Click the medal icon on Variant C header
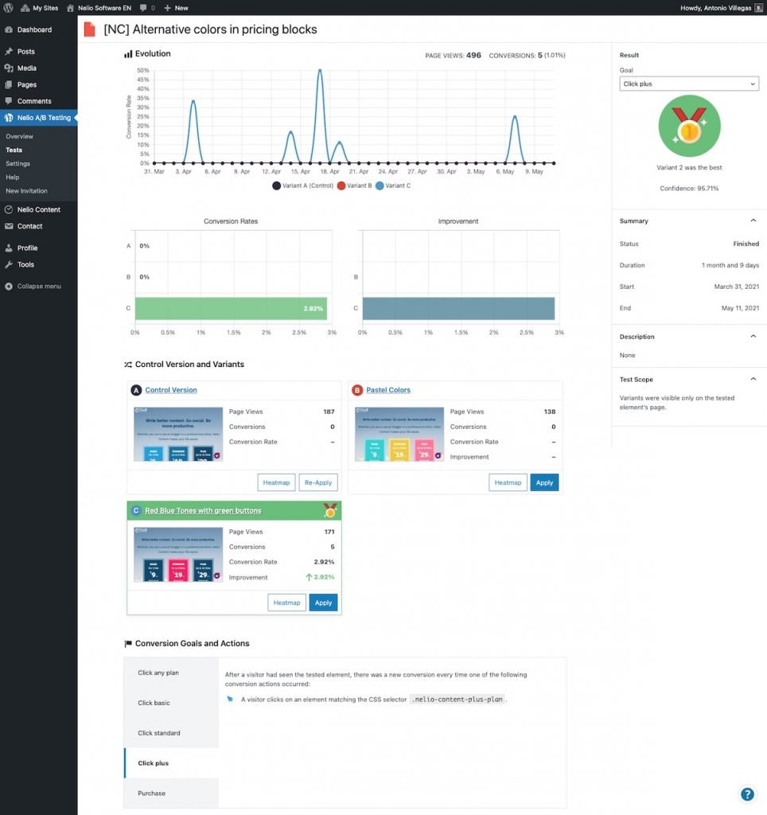Screen dimensions: 767x815 329,510
